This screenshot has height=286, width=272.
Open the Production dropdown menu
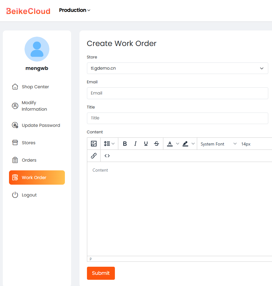(75, 10)
